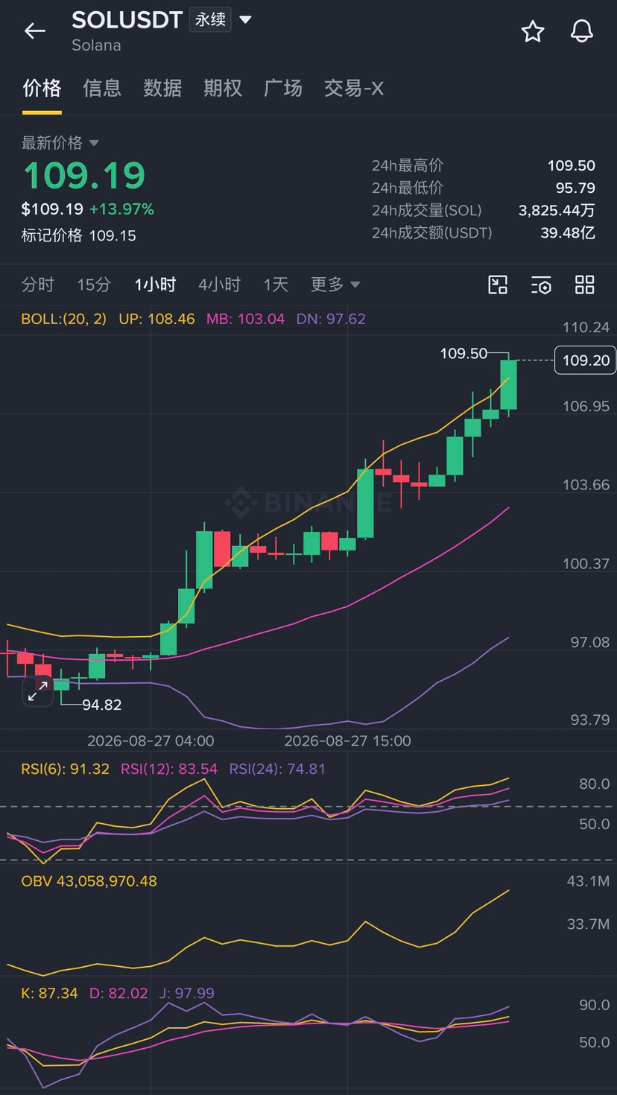Tap the SOLUSDT symbol title
This screenshot has height=1095, width=617.
click(x=127, y=20)
